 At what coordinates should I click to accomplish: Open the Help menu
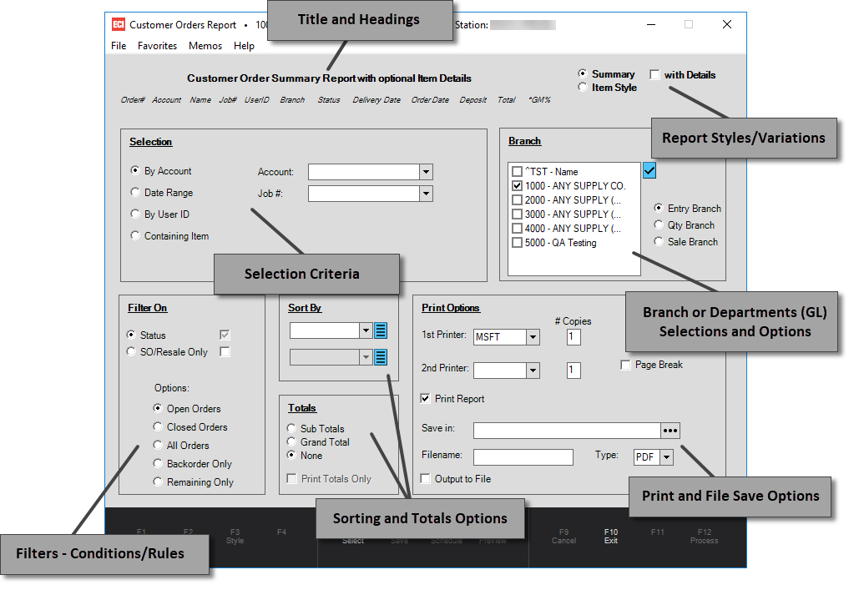pyautogui.click(x=244, y=46)
